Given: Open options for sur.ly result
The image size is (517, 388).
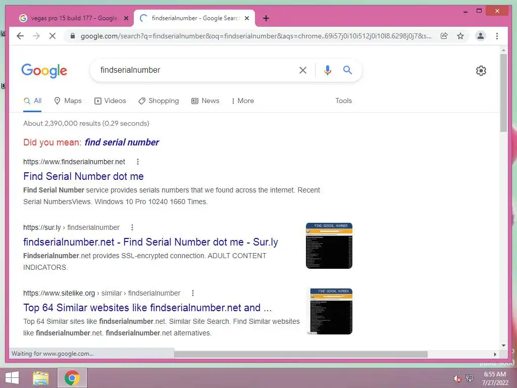Looking at the screenshot, I should point(132,227).
